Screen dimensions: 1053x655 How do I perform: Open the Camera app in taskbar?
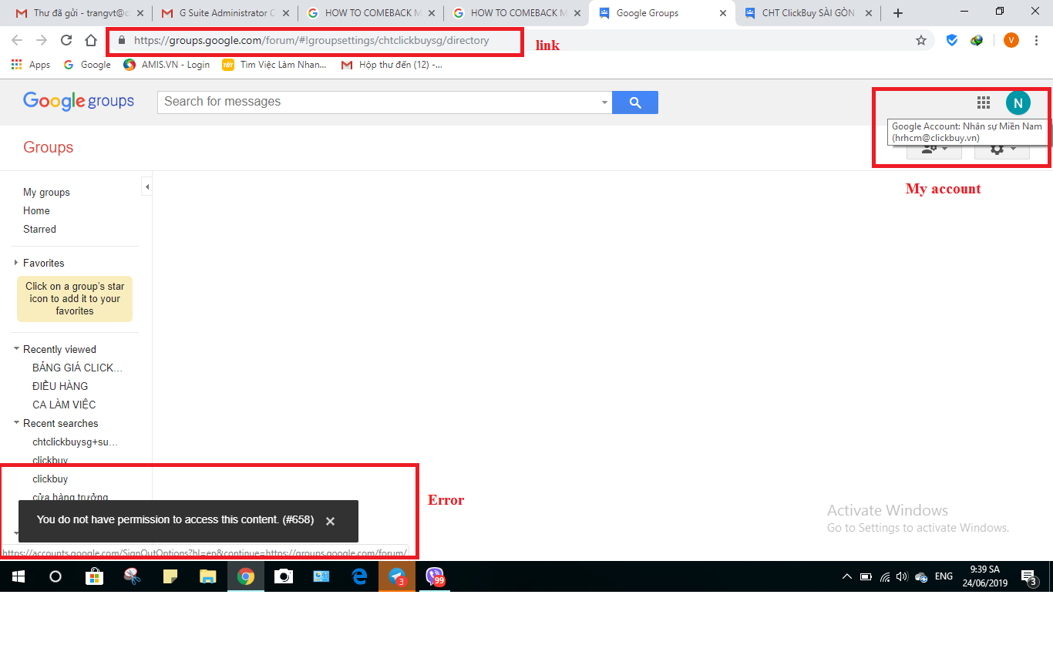pos(284,576)
